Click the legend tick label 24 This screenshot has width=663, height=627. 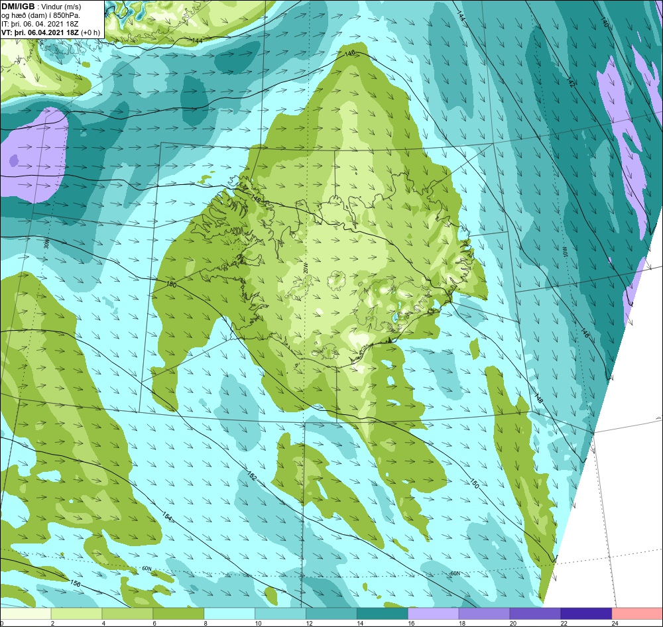point(615,623)
